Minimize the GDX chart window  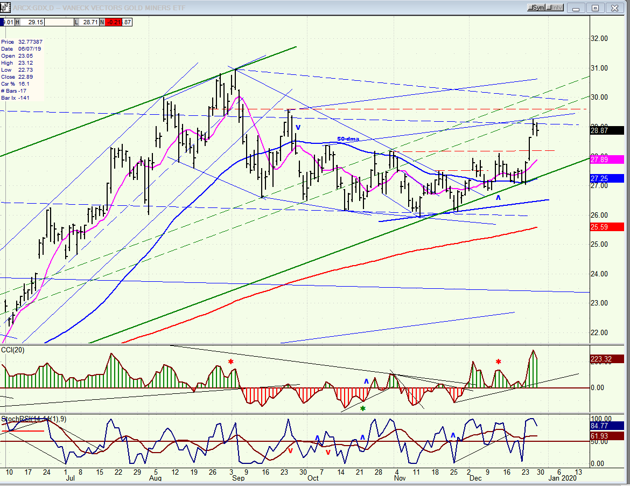[x=576, y=8]
